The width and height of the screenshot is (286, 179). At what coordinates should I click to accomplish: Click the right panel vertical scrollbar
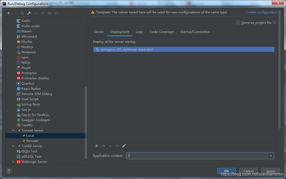pyautogui.click(x=279, y=69)
